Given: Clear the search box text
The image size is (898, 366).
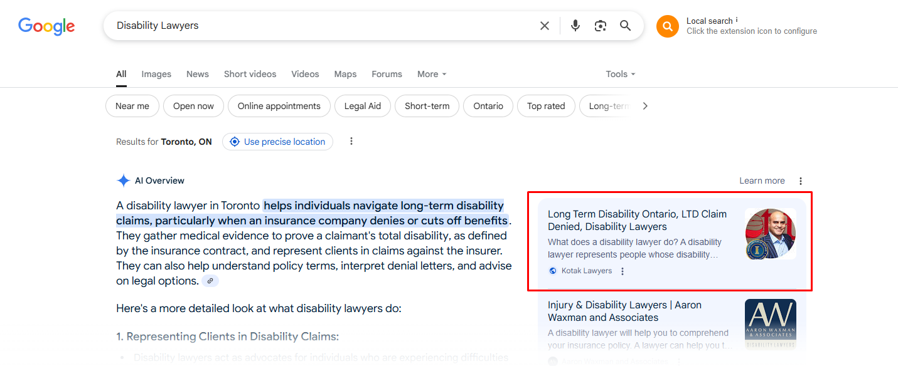Looking at the screenshot, I should coord(544,26).
